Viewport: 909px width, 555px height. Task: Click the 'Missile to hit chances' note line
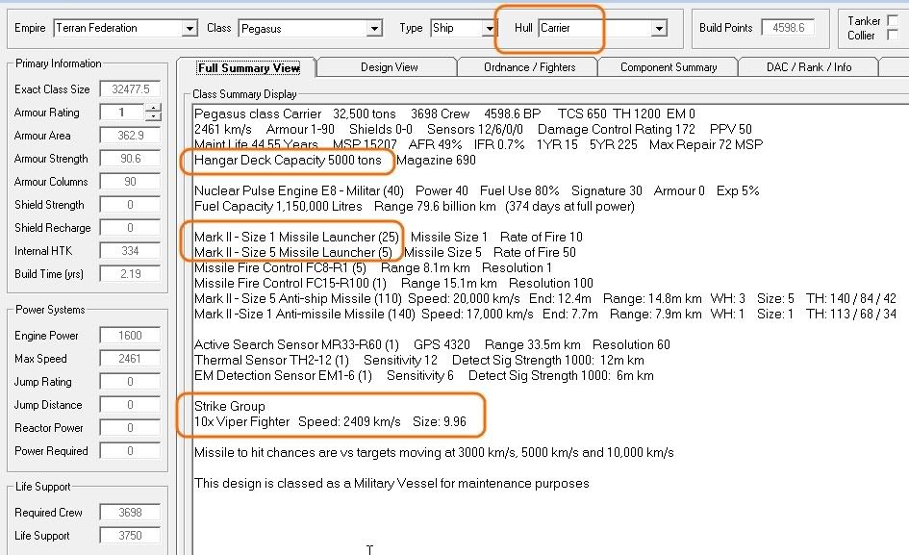(x=434, y=452)
